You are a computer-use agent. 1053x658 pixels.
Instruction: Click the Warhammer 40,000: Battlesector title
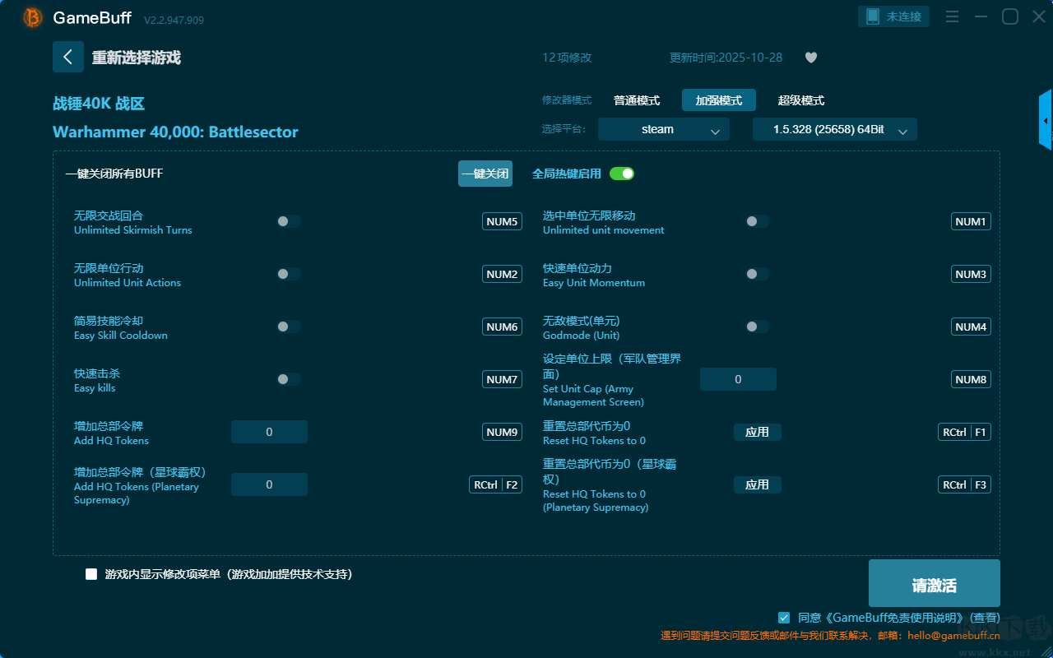click(175, 132)
